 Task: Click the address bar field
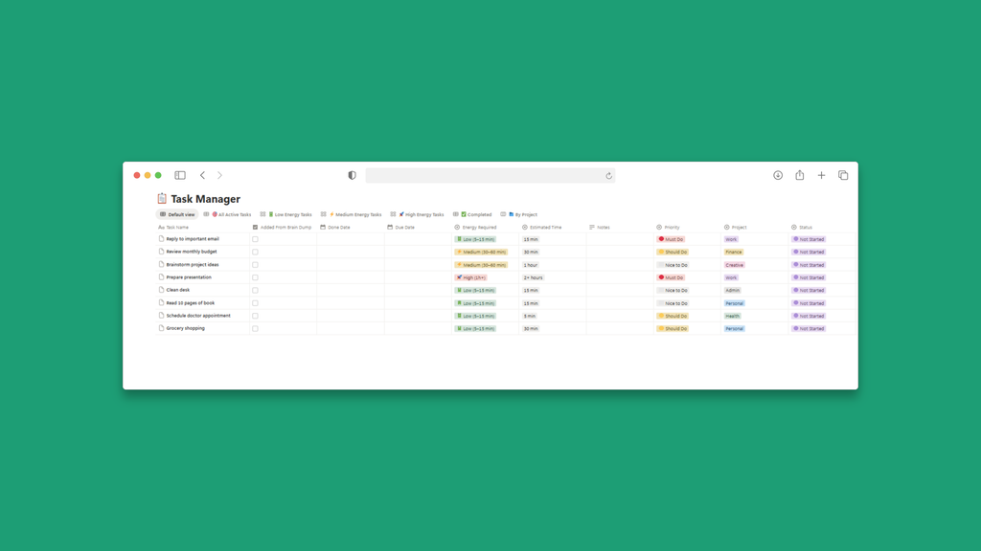pos(490,176)
